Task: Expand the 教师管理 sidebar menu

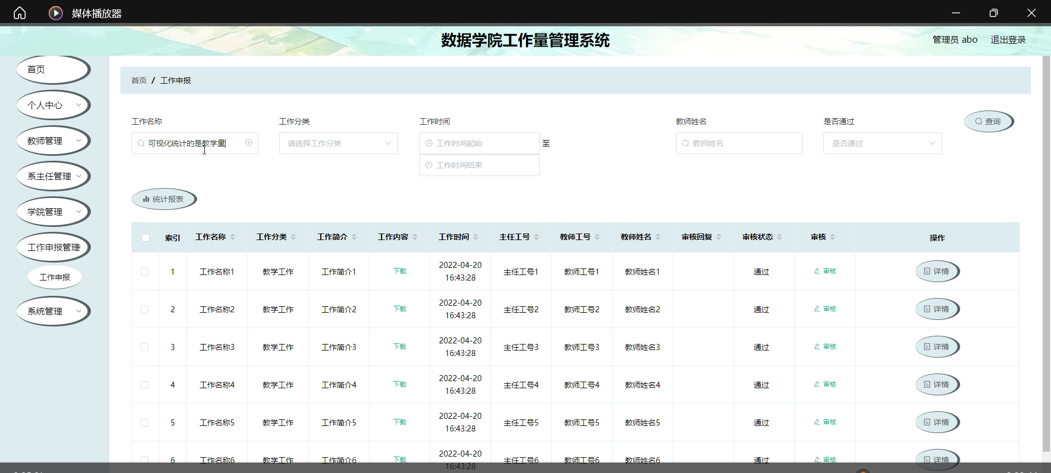Action: pyautogui.click(x=53, y=141)
